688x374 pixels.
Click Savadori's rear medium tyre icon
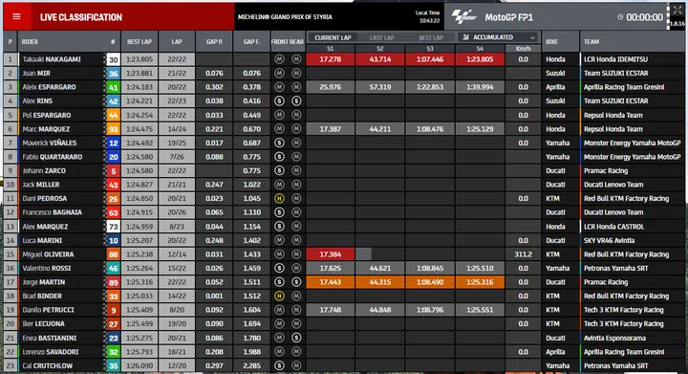296,352
